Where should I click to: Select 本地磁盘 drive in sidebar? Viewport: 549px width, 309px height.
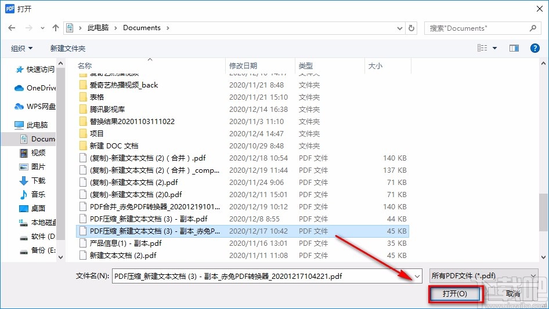coord(37,223)
